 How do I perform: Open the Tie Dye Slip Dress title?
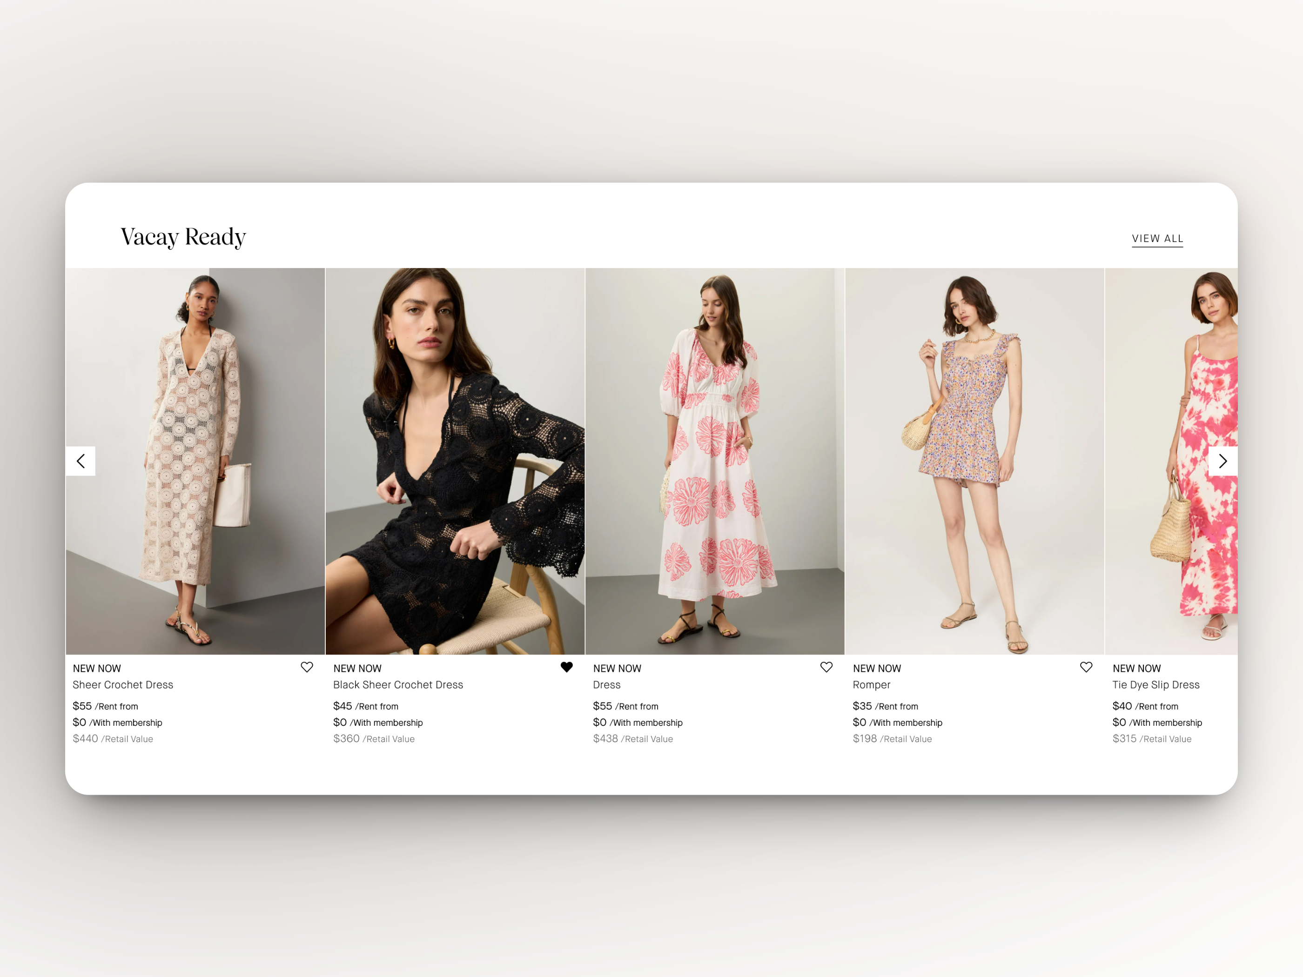coord(1156,685)
